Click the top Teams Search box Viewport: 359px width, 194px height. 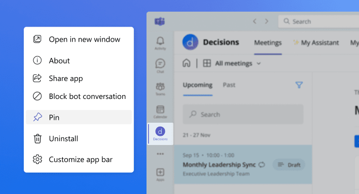319,21
